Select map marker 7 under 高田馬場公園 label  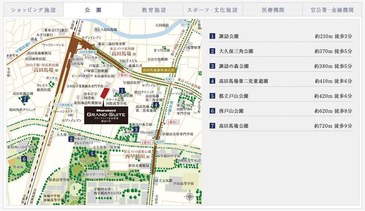[25, 99]
